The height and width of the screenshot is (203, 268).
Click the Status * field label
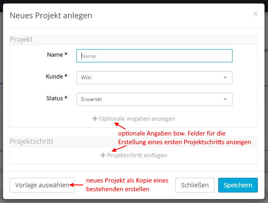(x=57, y=98)
